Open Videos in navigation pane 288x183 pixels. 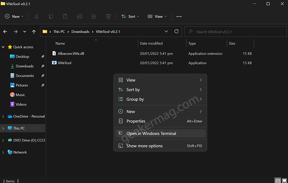[21, 104]
